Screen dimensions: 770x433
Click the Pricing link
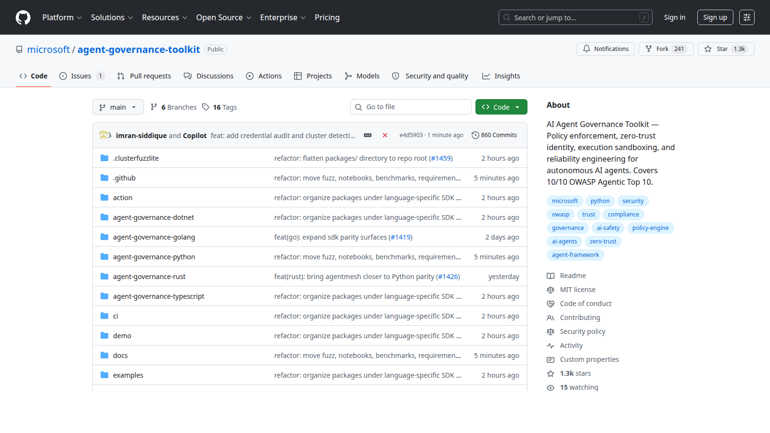coord(327,17)
